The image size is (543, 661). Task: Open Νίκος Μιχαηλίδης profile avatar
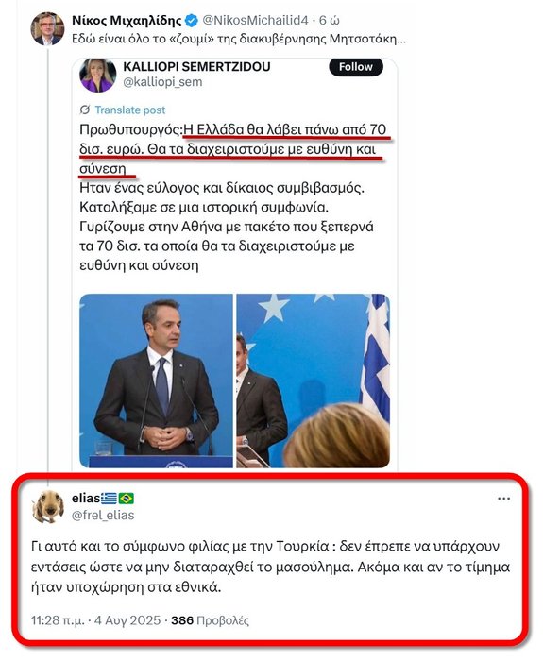47,28
